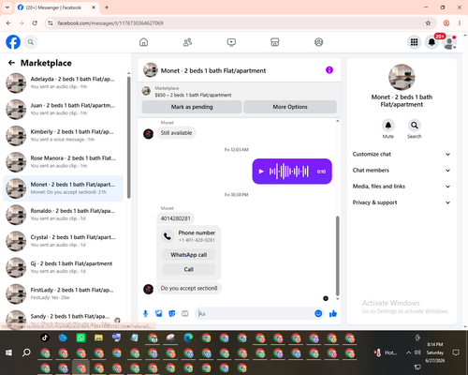Go to Facebook Home icon
The width and height of the screenshot is (468, 375).
point(143,42)
